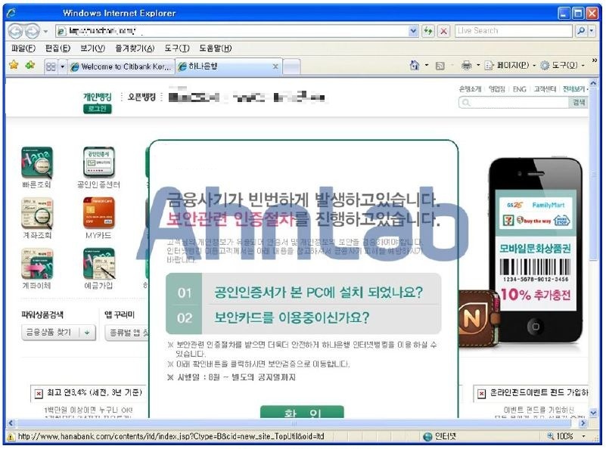Click the green 확인 confirm button

coord(302,412)
